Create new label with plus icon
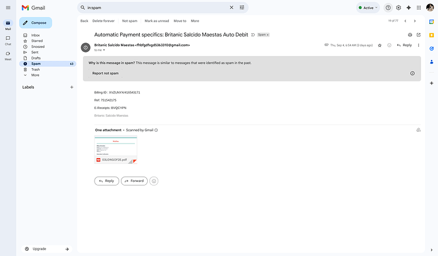Viewport: 438px width, 256px height. pos(71,87)
